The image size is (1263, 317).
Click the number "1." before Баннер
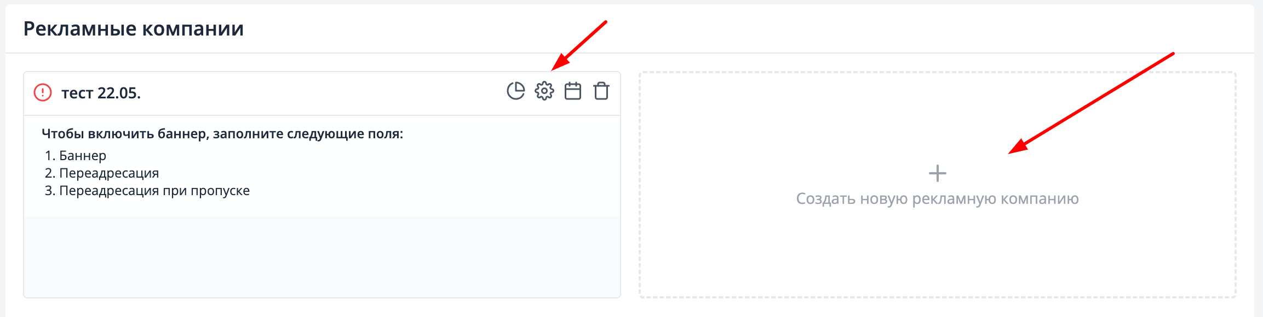50,156
